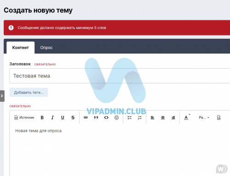Center align the text

(x=163, y=117)
